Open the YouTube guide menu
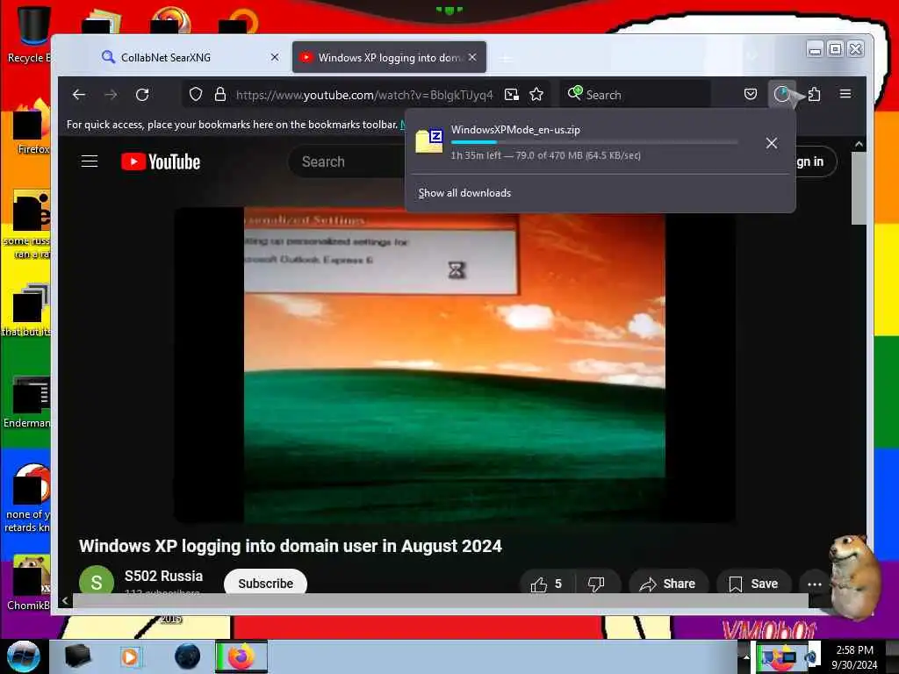Screen dimensions: 899x674 [90, 161]
